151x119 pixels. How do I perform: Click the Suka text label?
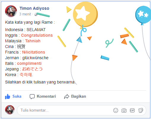[x=17, y=97]
